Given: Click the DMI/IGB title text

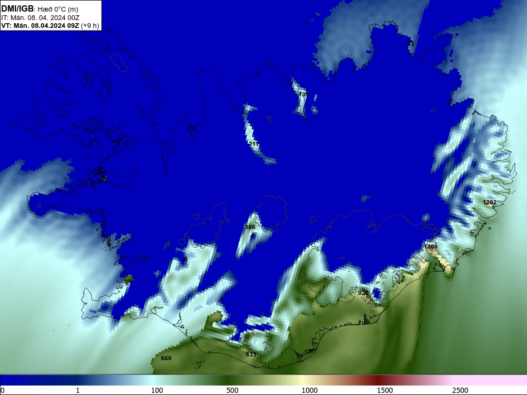Looking at the screenshot, I should point(17,9).
